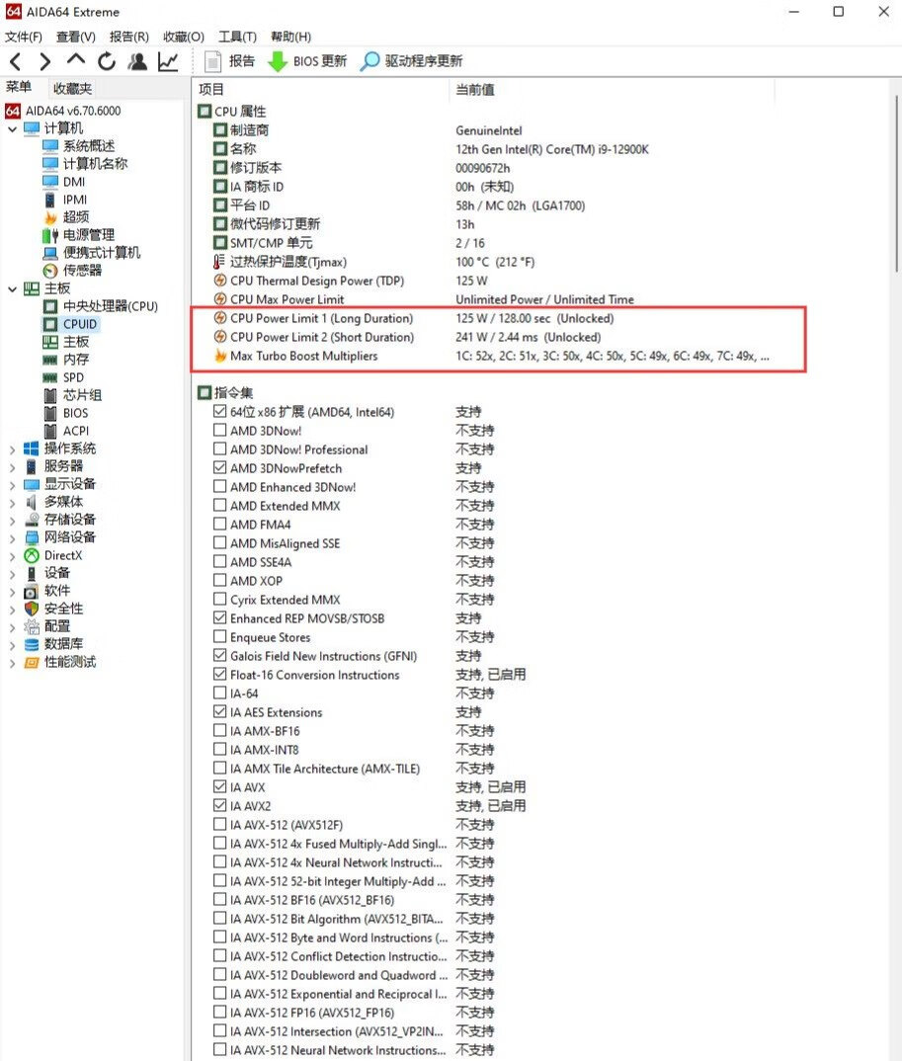Select the 数据库 database item
The height and width of the screenshot is (1061, 902).
tap(63, 643)
